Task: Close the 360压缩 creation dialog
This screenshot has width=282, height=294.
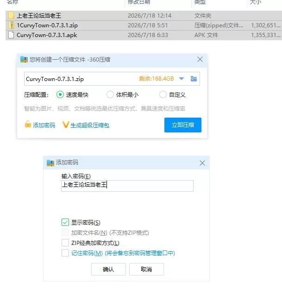Action: tap(200, 59)
